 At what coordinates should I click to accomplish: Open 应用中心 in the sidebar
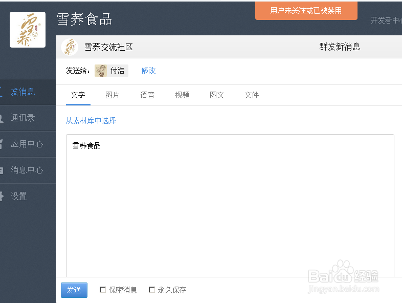point(28,144)
